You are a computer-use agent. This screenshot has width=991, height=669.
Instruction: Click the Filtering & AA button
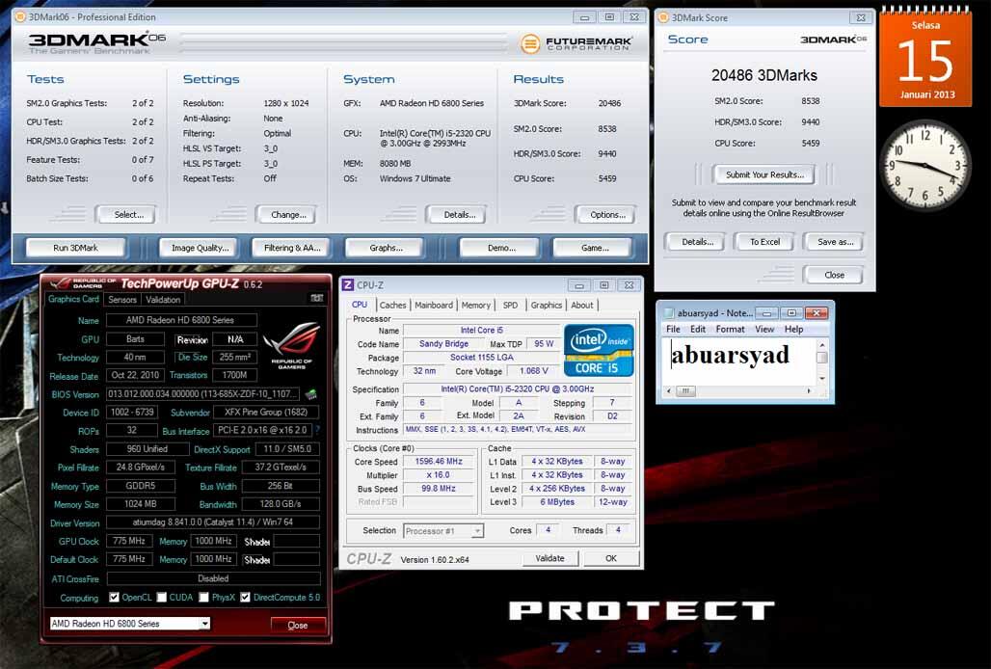(x=292, y=248)
